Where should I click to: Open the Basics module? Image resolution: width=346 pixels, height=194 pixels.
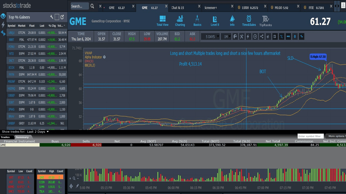point(197,21)
